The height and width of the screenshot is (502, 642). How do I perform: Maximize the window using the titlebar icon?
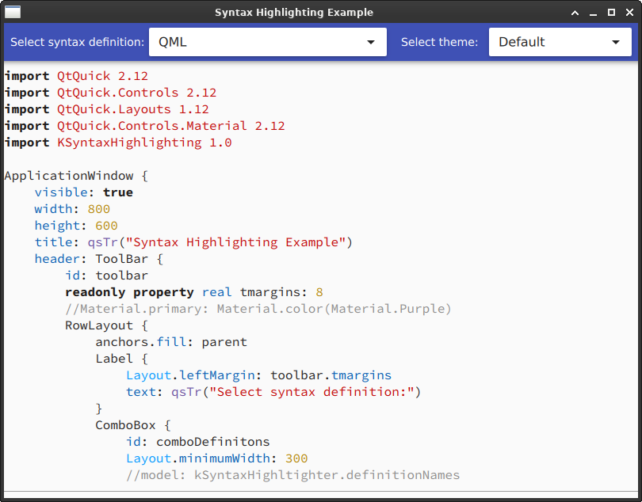click(x=612, y=12)
